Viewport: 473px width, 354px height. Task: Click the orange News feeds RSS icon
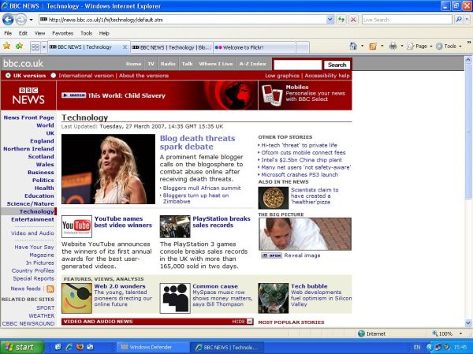point(50,289)
